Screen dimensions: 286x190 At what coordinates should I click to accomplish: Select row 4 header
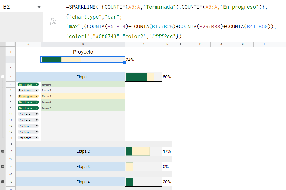point(10,77)
